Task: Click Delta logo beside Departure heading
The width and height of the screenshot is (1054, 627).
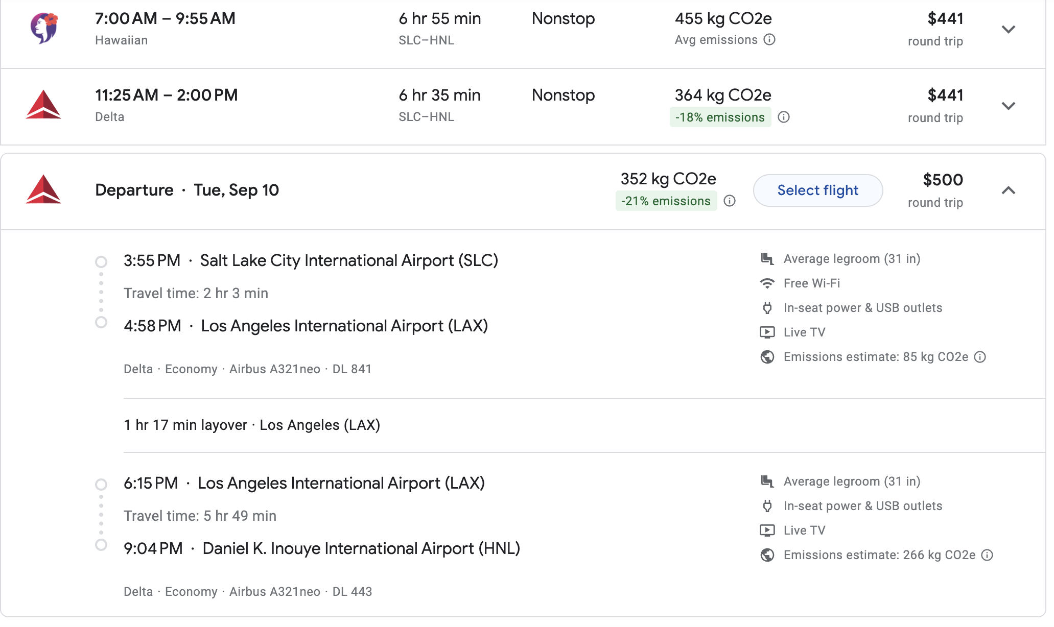Action: point(43,190)
